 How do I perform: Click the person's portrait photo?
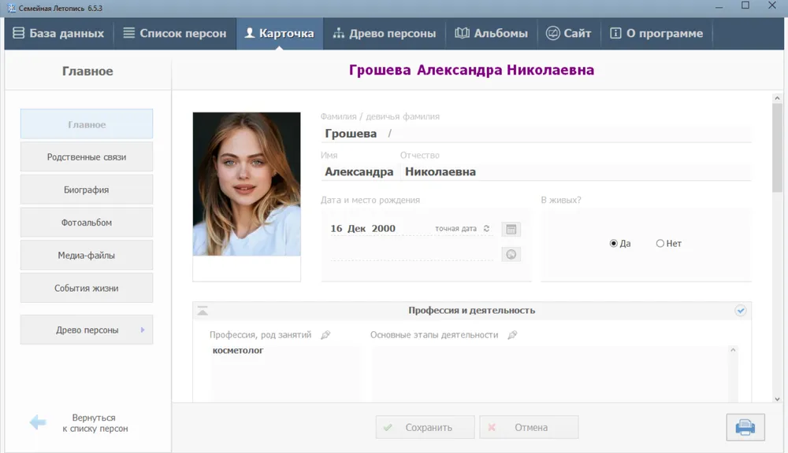(247, 184)
